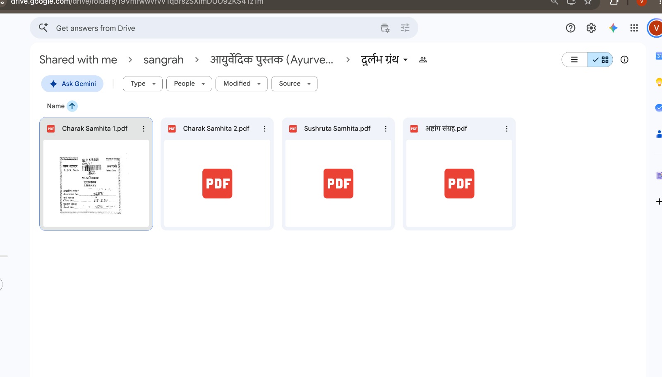The height and width of the screenshot is (377, 662).
Task: Open Google Tasks side panel icon
Action: tap(659, 108)
